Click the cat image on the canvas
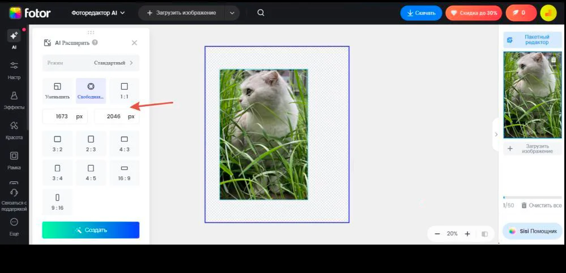Viewport: 566px width, 273px height. click(x=264, y=135)
